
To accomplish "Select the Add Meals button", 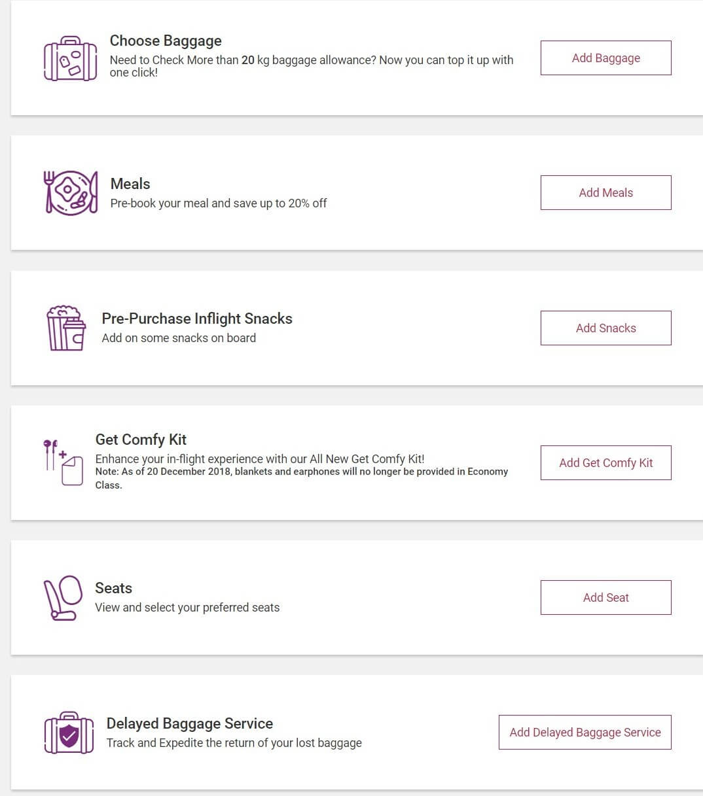I will click(x=605, y=193).
